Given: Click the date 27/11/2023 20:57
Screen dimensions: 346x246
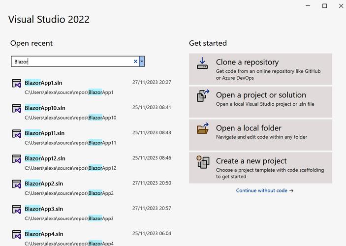Looking at the screenshot, I should (152, 208).
